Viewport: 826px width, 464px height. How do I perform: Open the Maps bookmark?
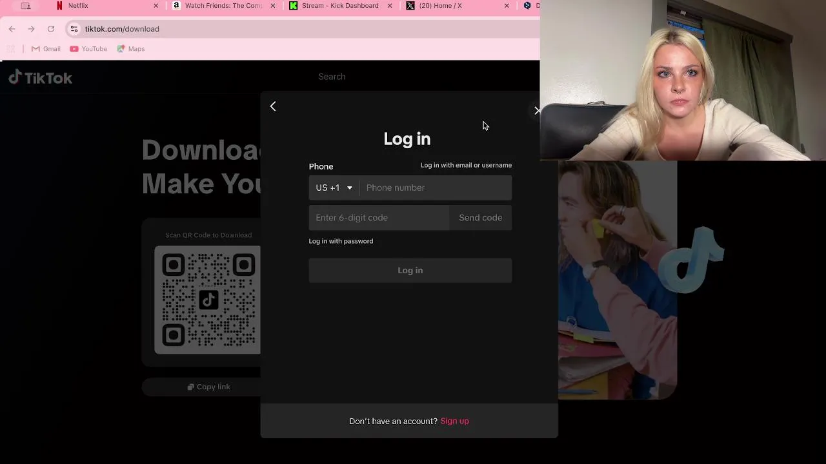130,49
